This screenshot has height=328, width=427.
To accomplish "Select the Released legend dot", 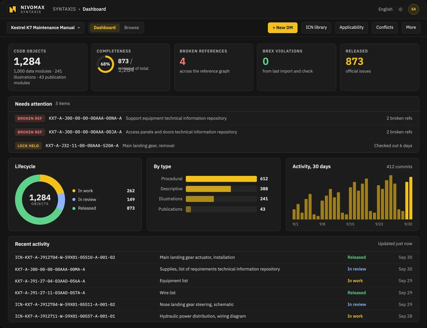I will click(x=74, y=208).
